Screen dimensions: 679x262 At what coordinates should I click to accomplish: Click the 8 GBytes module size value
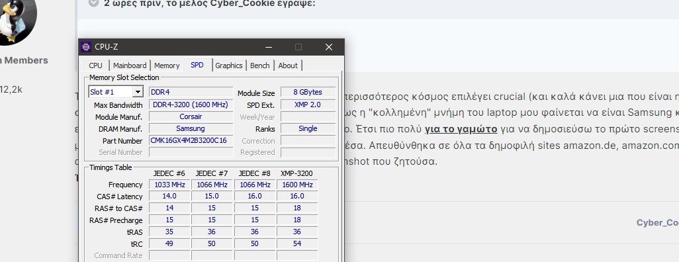[308, 92]
